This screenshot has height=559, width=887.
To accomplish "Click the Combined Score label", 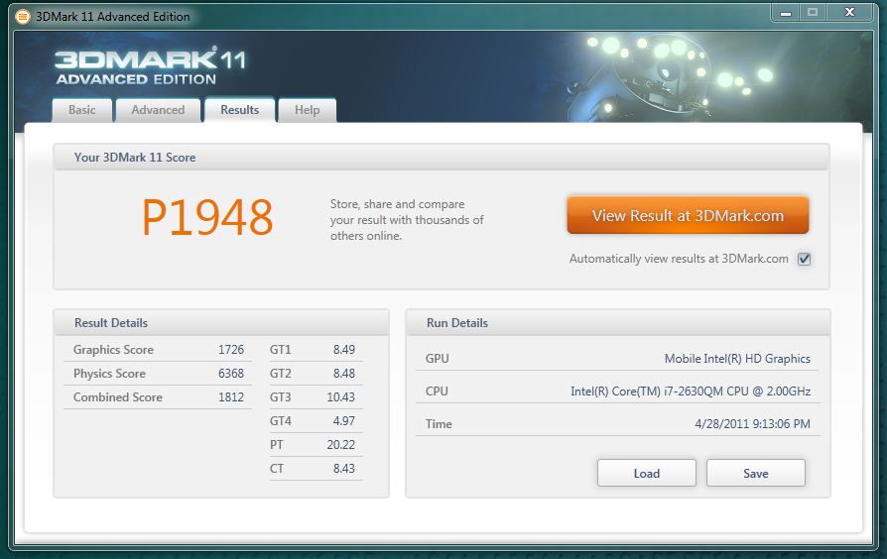I will point(118,397).
